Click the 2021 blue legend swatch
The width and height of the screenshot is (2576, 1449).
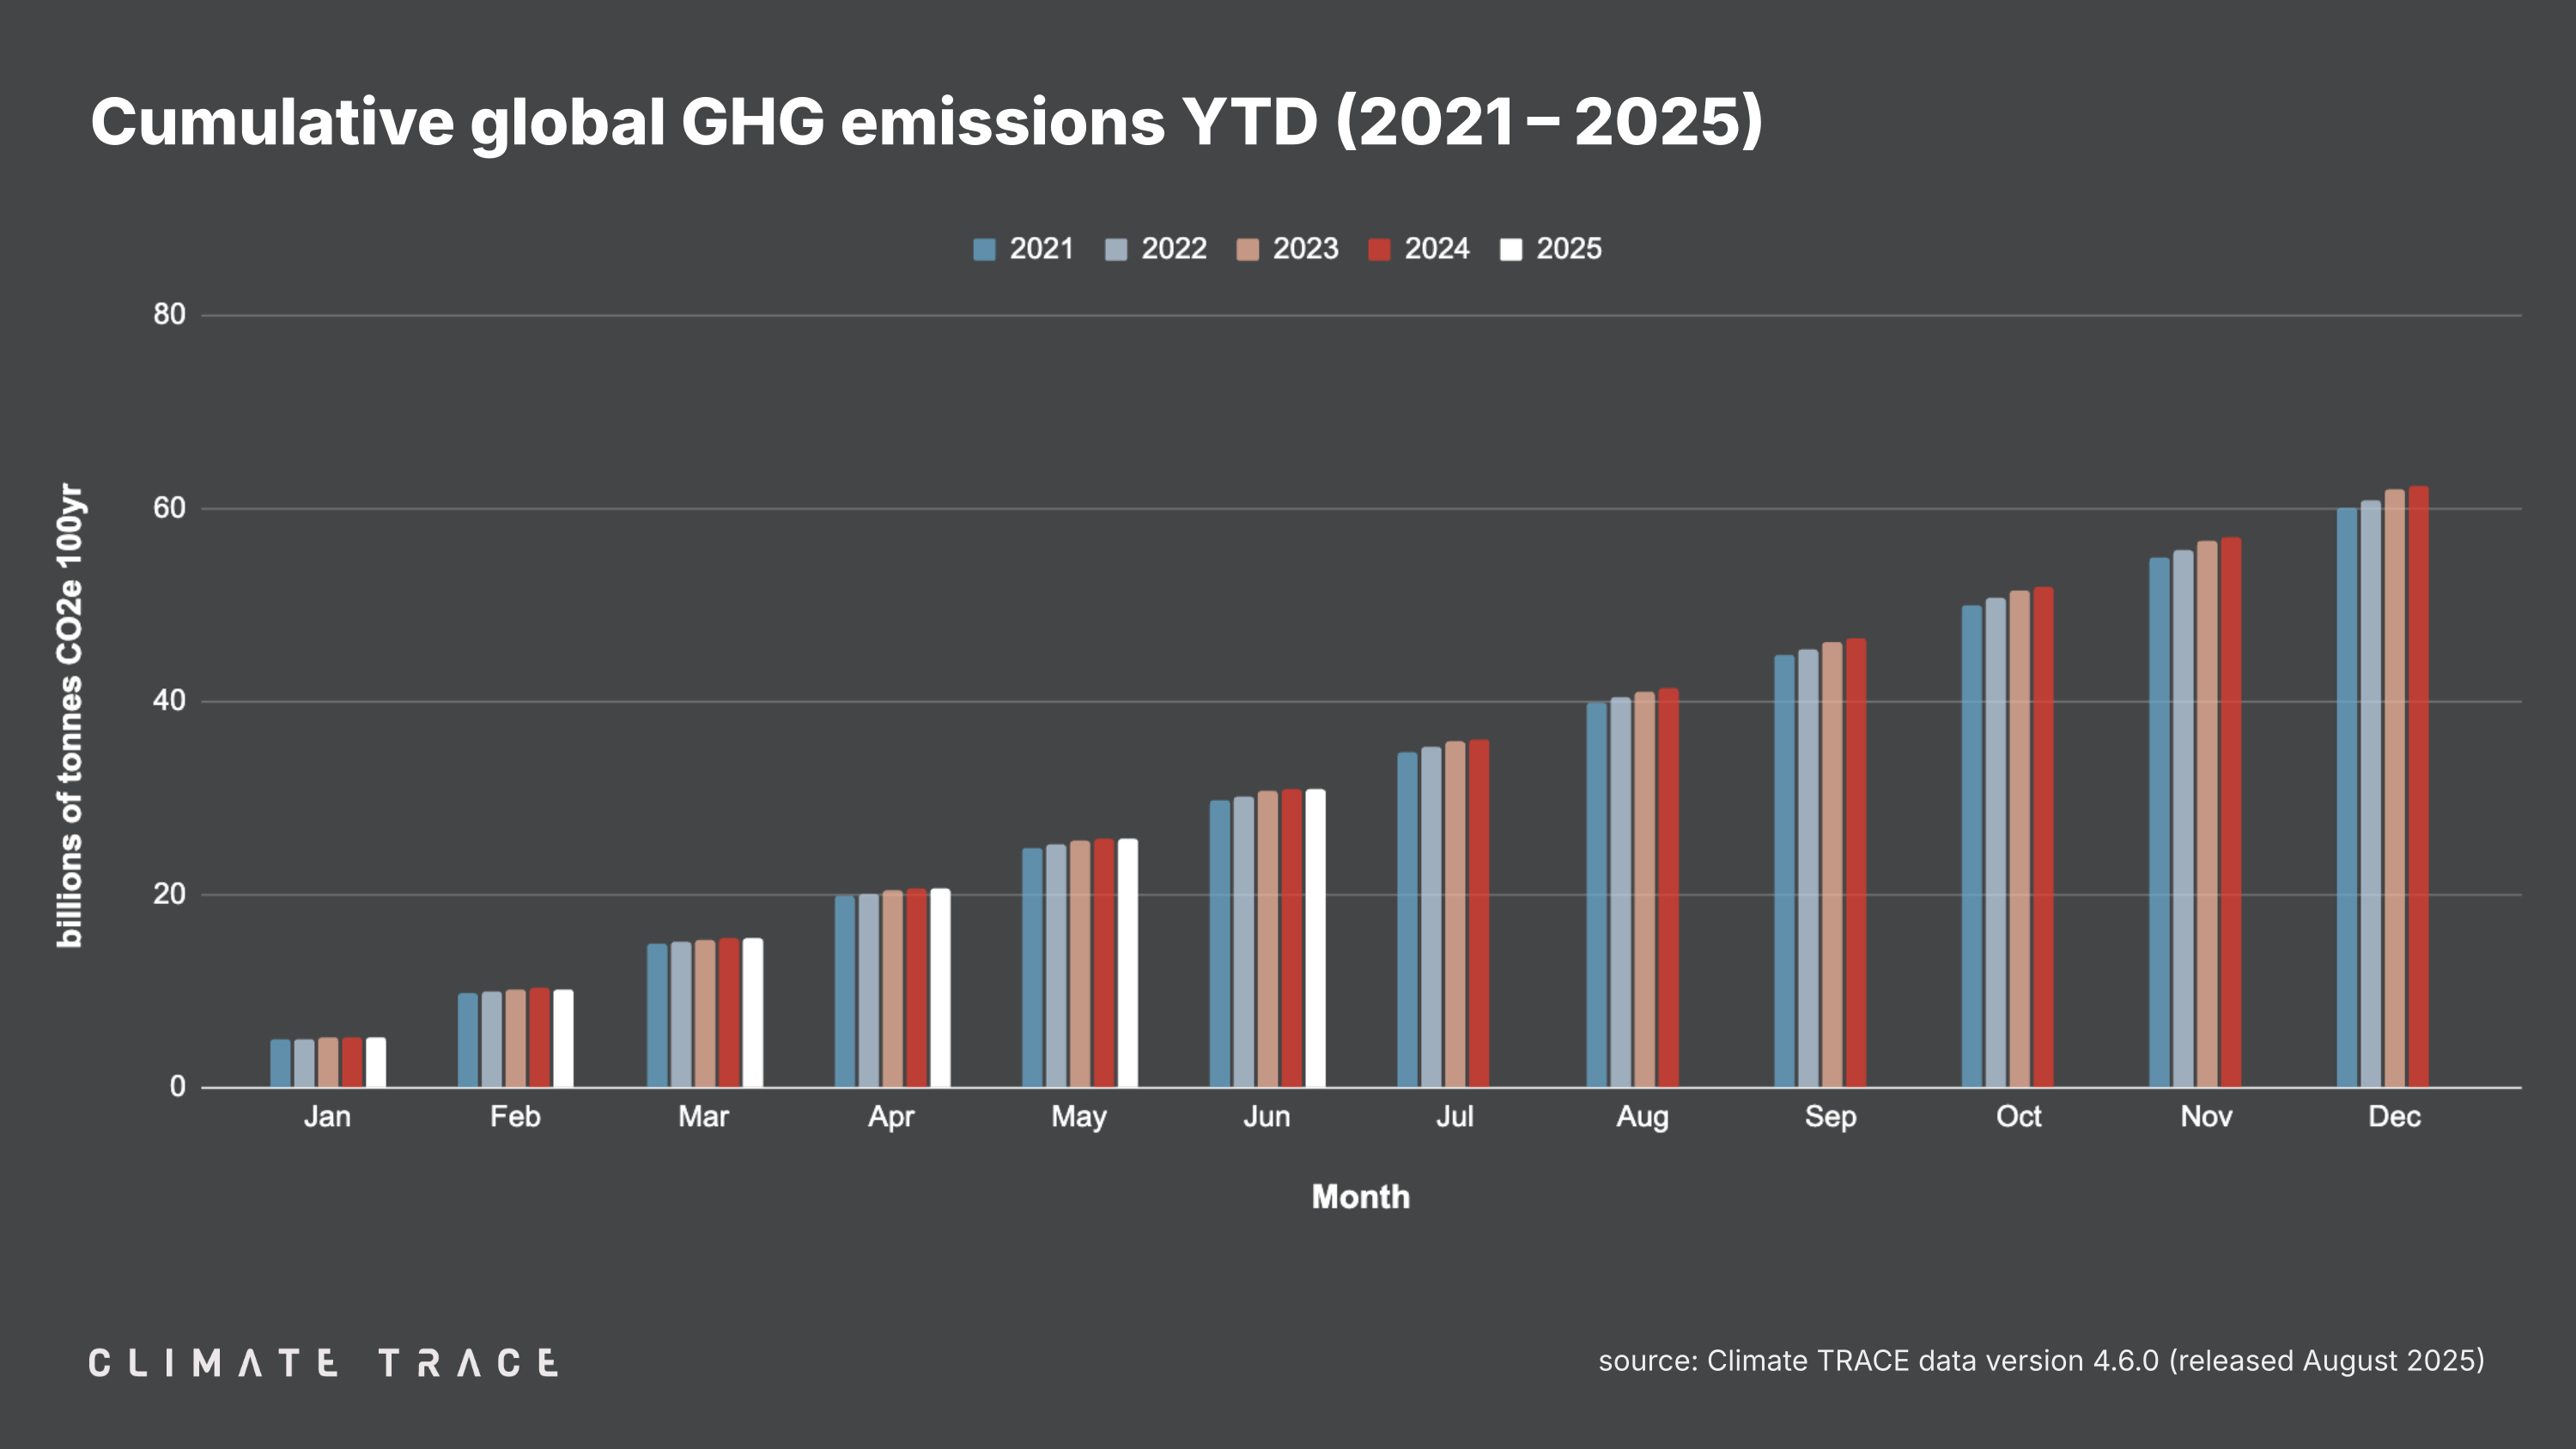984,249
